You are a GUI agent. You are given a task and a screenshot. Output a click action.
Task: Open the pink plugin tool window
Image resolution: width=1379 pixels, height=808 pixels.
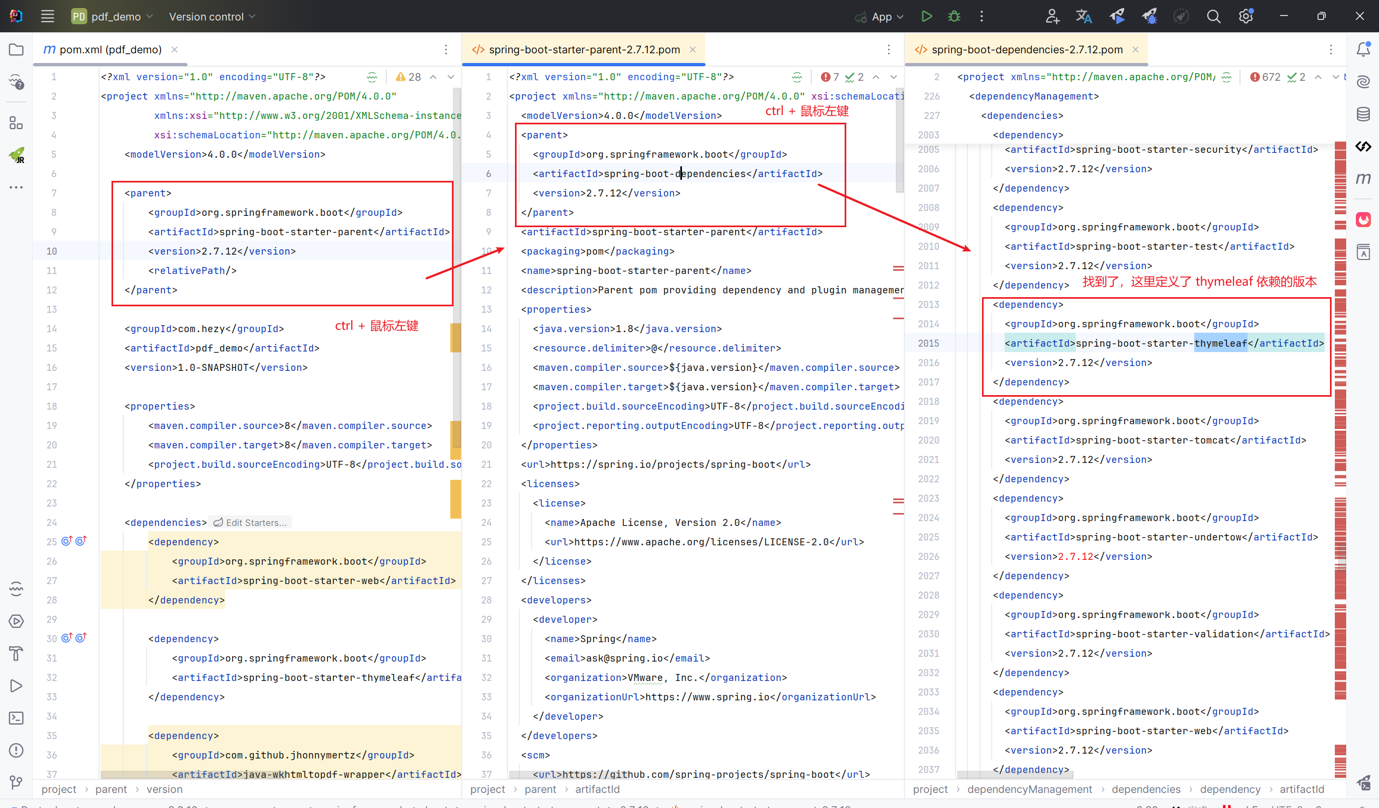pos(1363,220)
